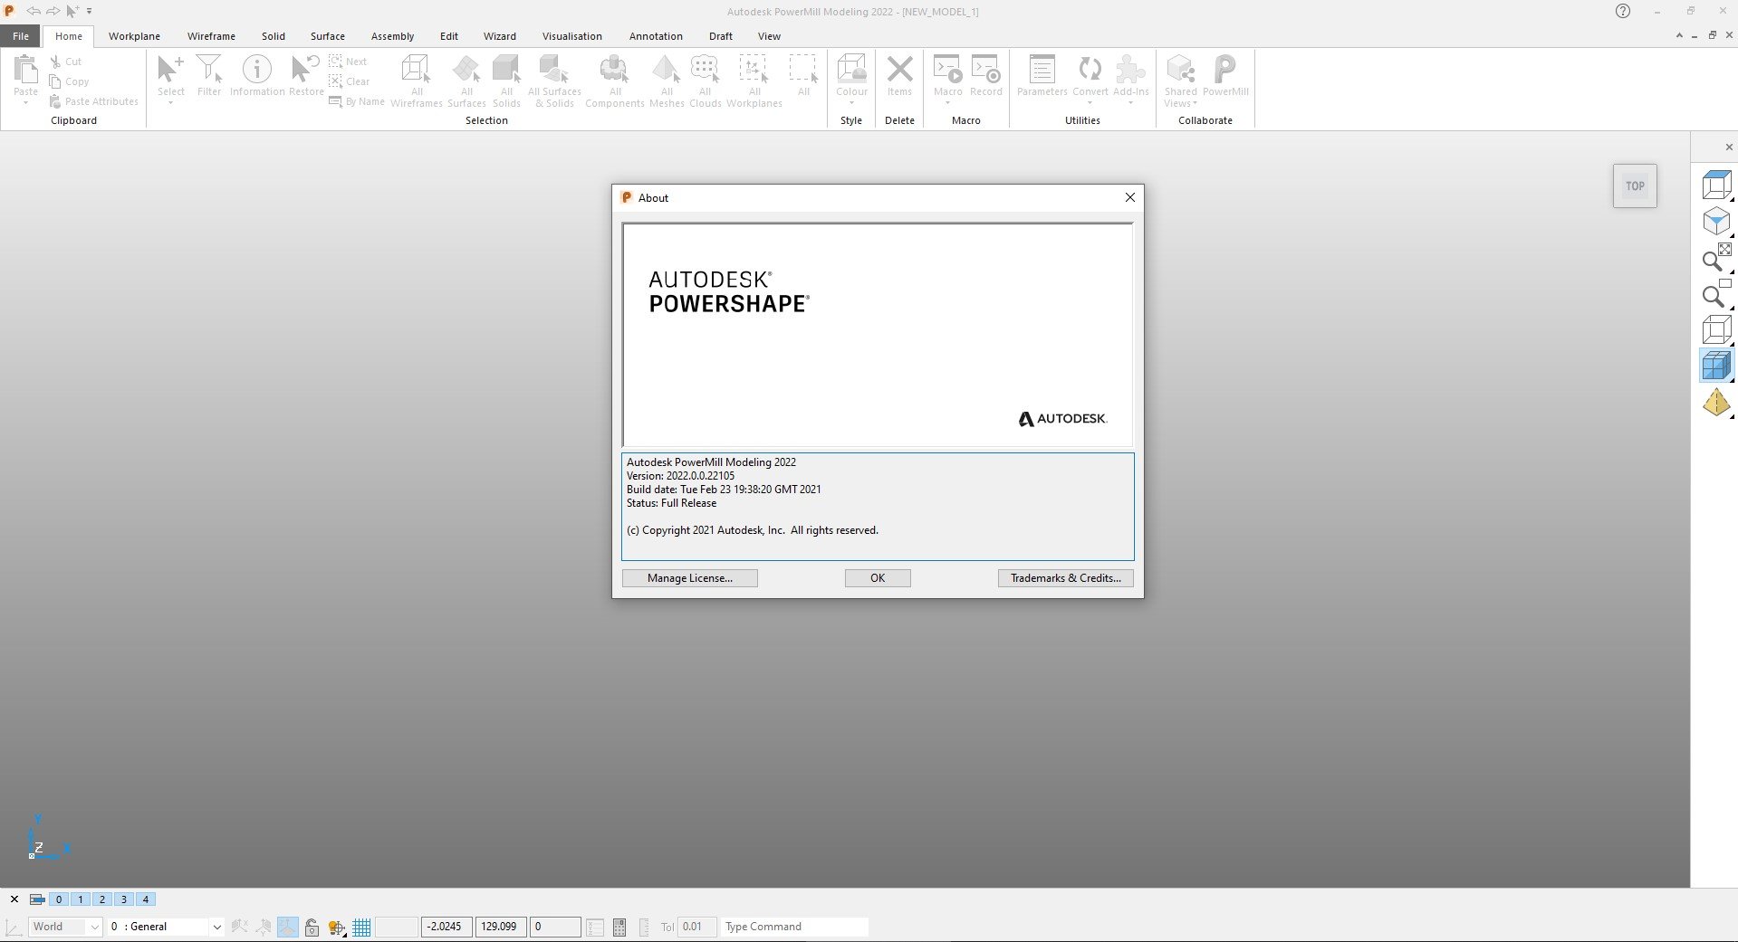Click the zoom to fit magnifier icon

(x=1716, y=258)
